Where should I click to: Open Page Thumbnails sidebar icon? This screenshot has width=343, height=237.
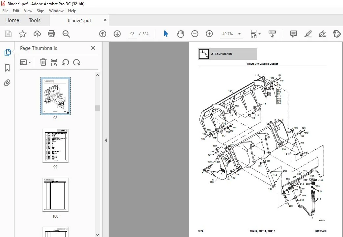pyautogui.click(x=8, y=53)
